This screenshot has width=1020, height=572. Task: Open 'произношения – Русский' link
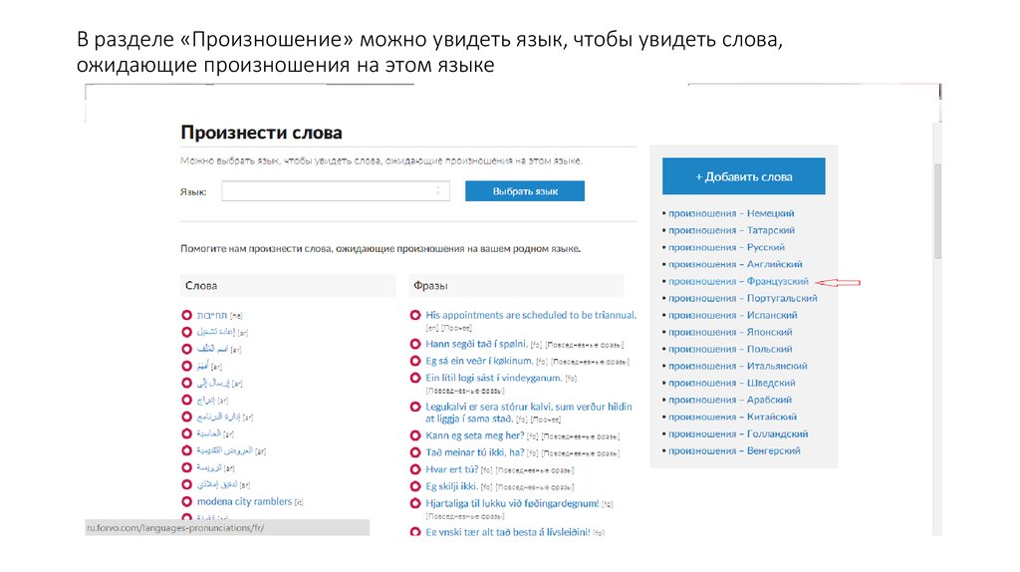click(726, 247)
